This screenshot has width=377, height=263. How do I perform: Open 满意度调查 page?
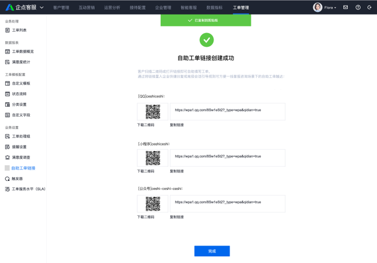tap(21, 158)
